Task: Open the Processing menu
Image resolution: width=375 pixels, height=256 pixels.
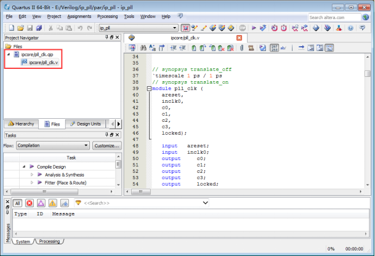Action: click(107, 16)
